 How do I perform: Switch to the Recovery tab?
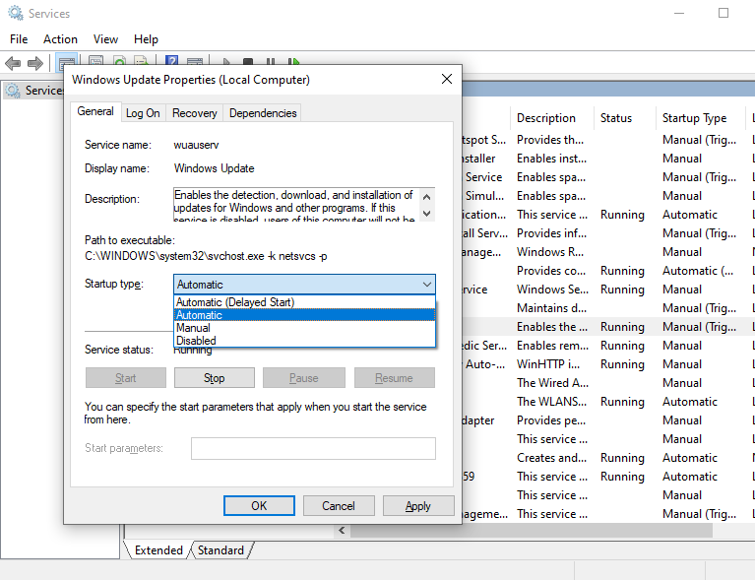tap(195, 113)
